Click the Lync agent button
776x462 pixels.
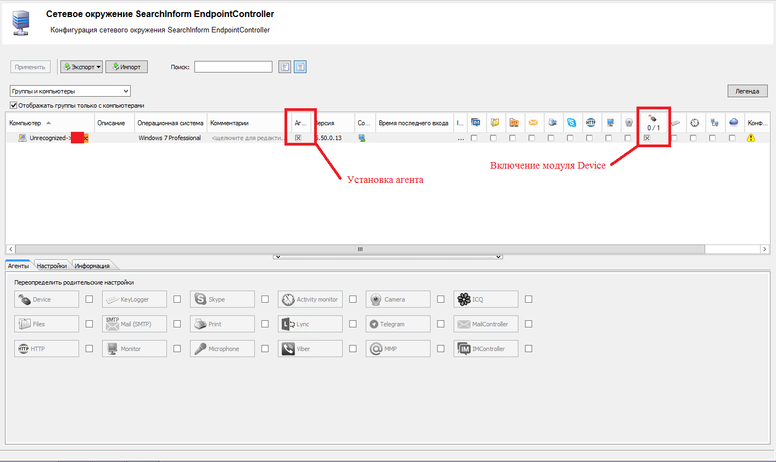click(x=310, y=324)
